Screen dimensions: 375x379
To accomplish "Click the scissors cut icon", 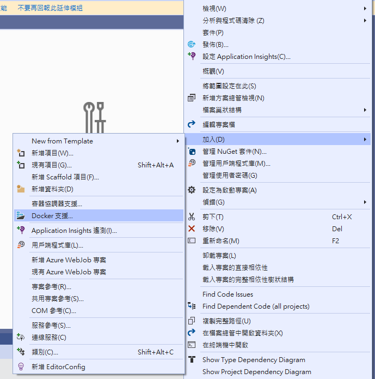I will tap(192, 216).
